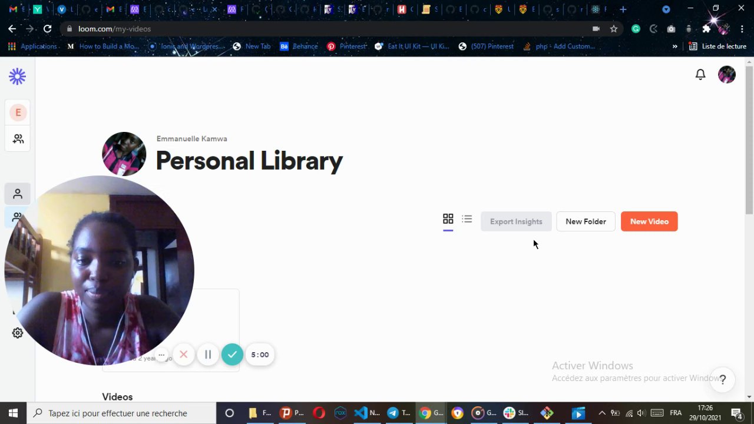This screenshot has height=424, width=754.
Task: Open a new browser tab
Action: pos(623,9)
